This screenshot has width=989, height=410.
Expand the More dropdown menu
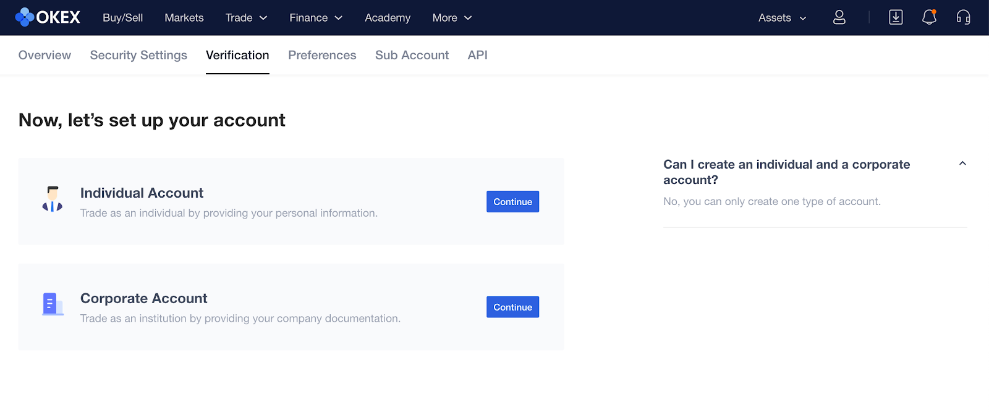tap(452, 18)
